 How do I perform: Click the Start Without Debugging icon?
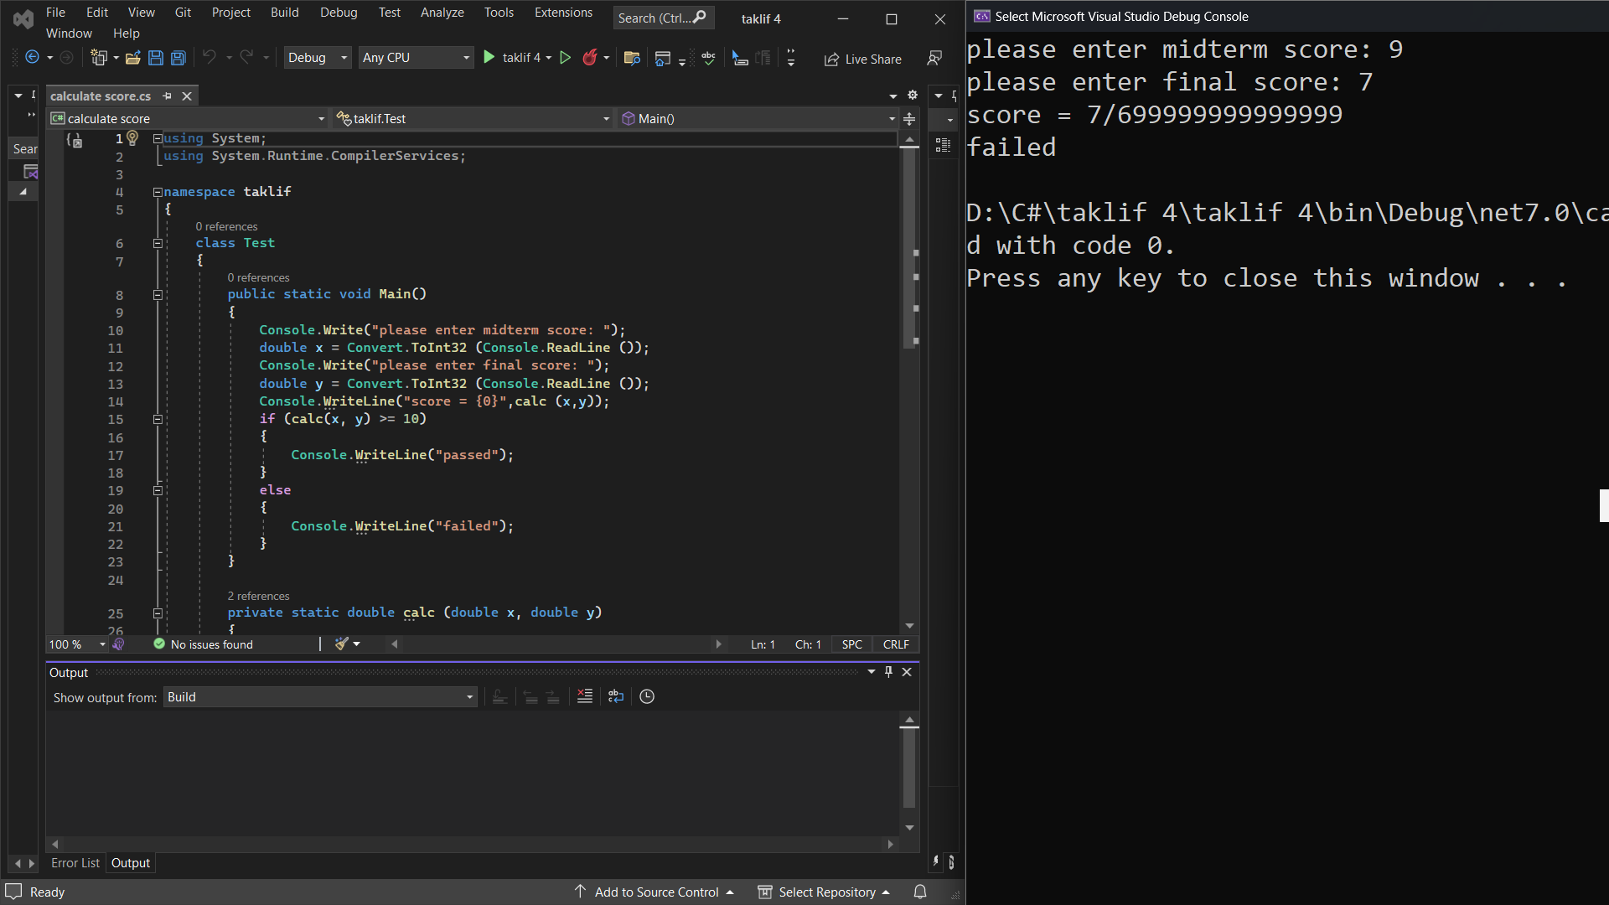point(566,58)
